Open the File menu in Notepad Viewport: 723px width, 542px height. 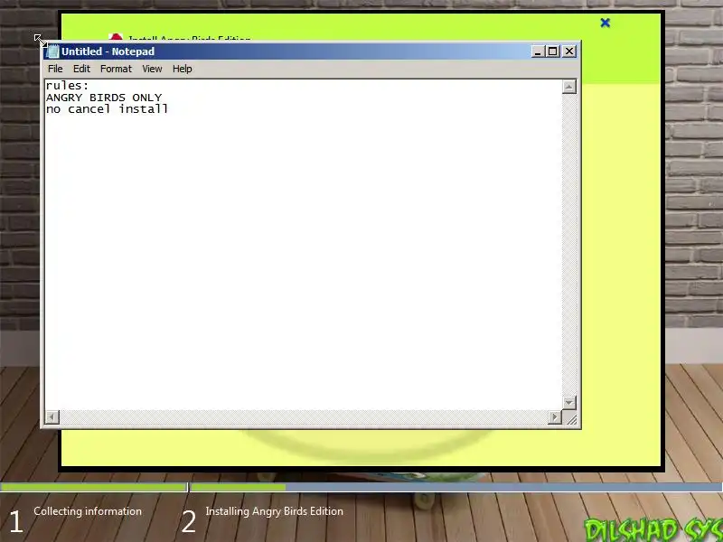(55, 69)
